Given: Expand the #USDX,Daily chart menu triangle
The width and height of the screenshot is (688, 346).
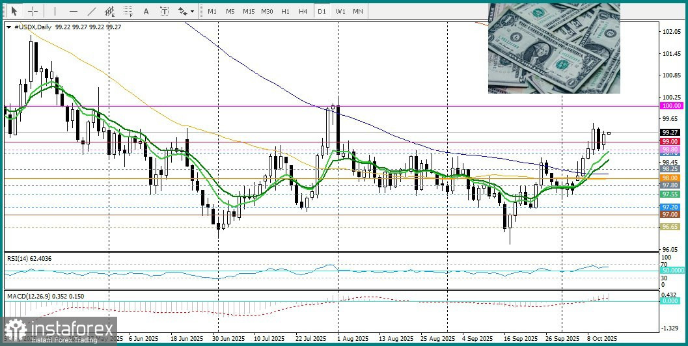Looking at the screenshot, I should pos(9,27).
